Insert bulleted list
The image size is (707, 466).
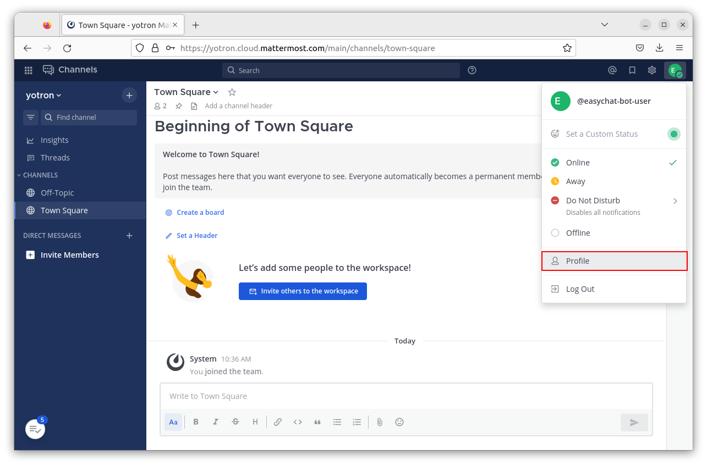[337, 422]
